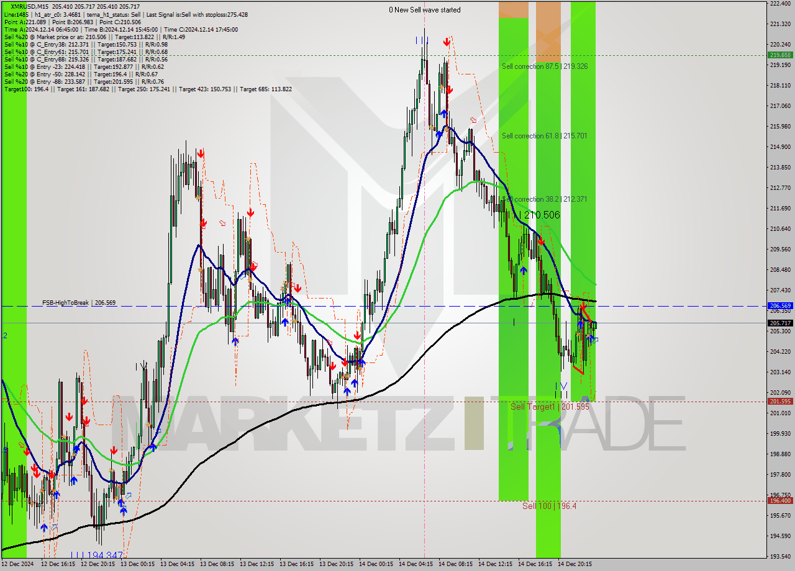Click the '14 Dec 12:15' time axis label

point(496,564)
